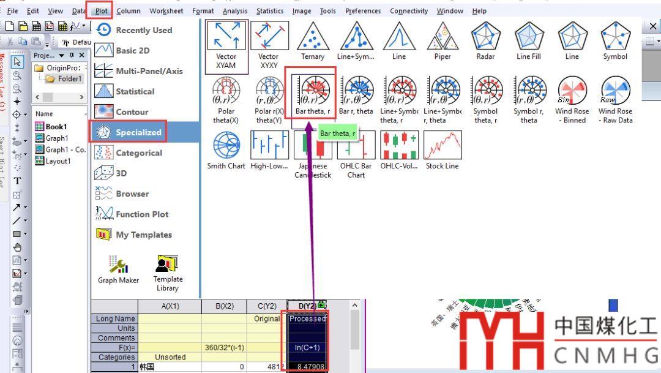Pick the Polar r(X) theta(Y) plot

click(269, 100)
